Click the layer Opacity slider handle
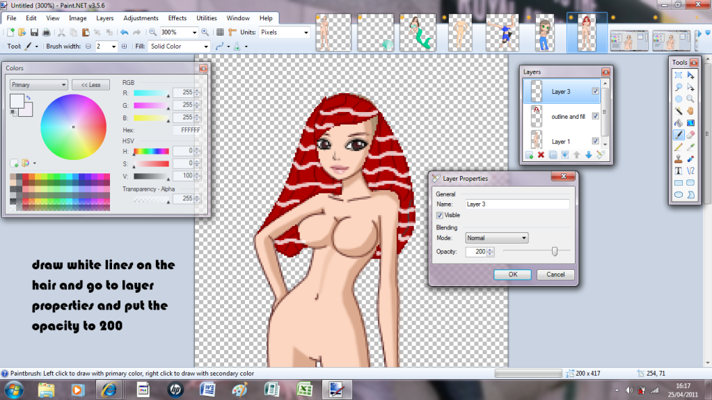This screenshot has height=400, width=712. (555, 251)
